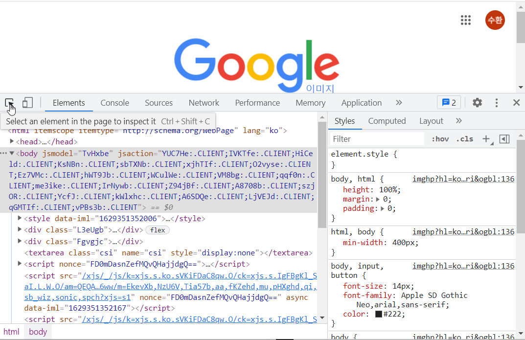Screen dimensions: 525x340
Task: Expand the div class Fgvgjc node
Action: point(20,241)
